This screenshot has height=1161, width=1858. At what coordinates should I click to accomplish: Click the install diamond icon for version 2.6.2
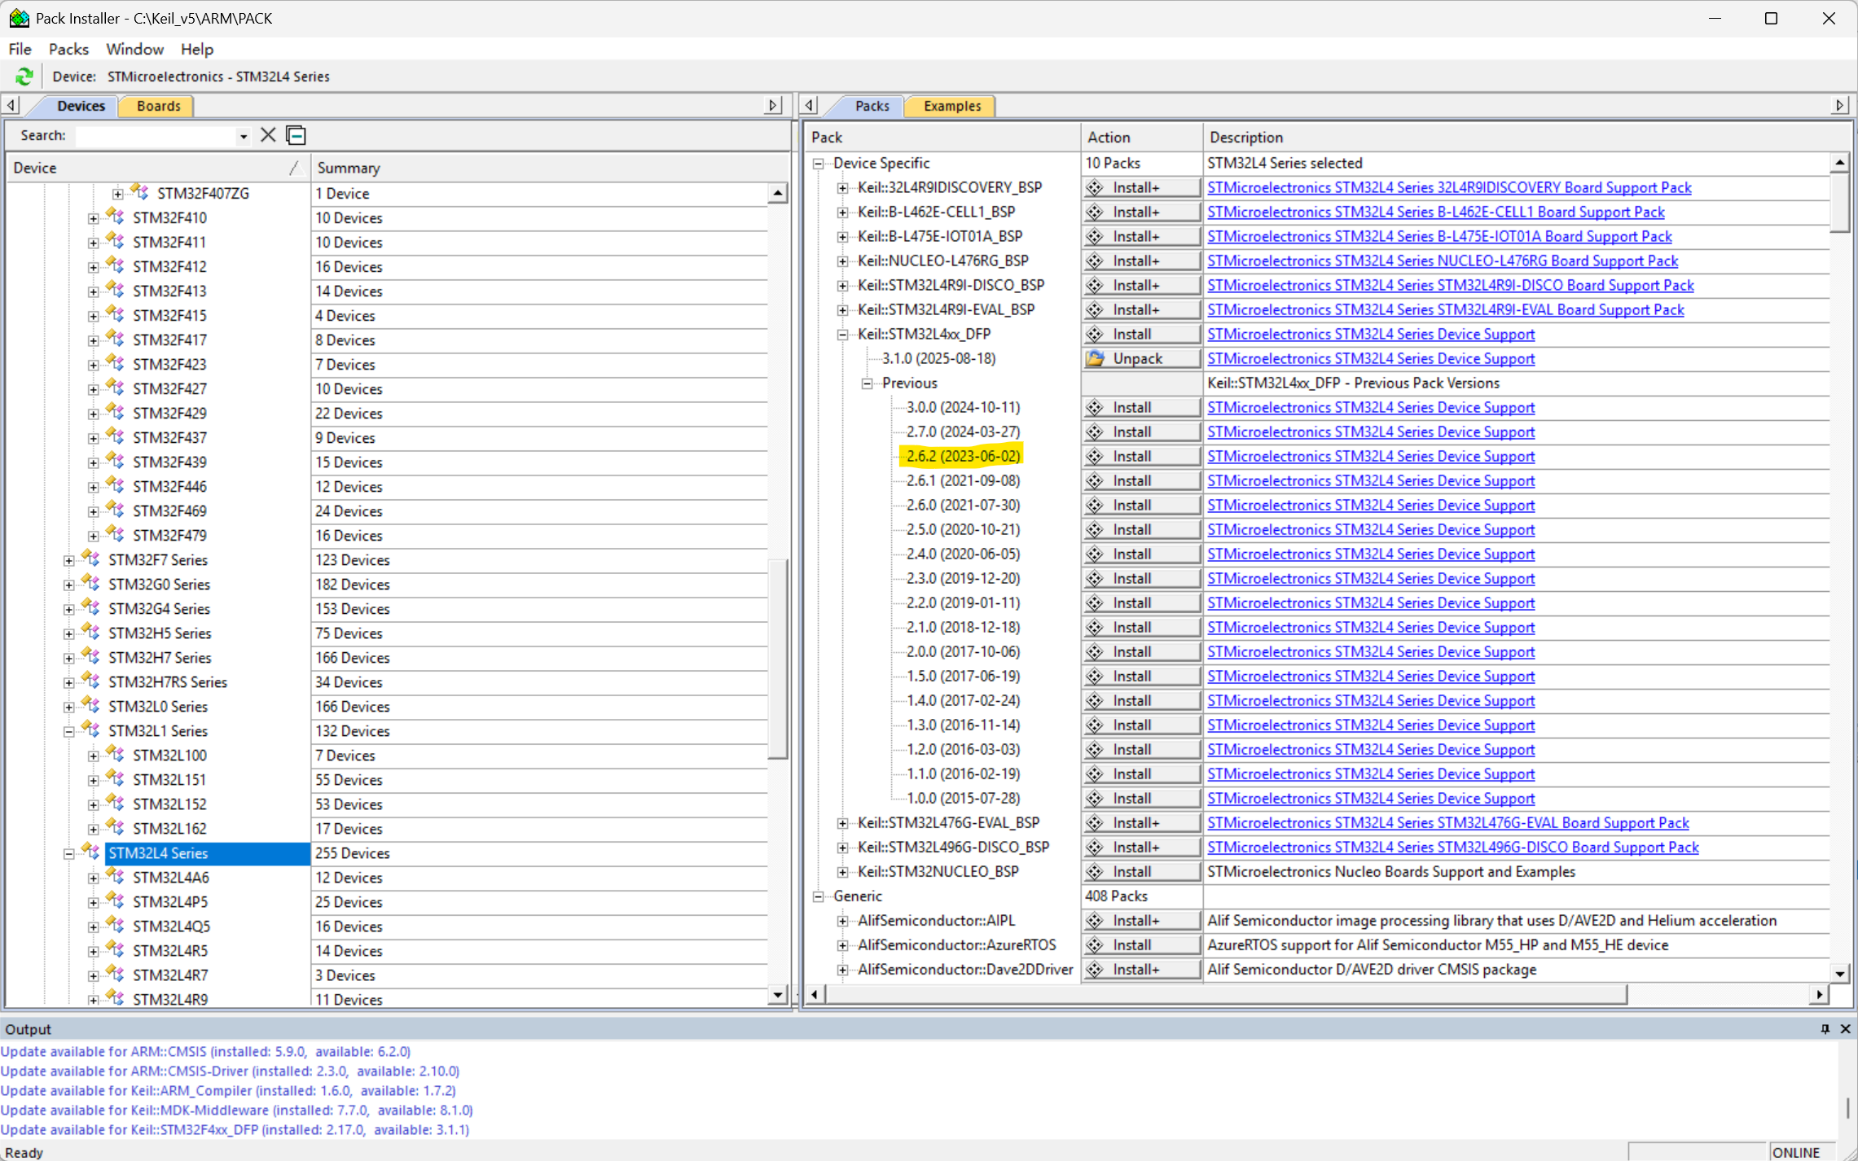(x=1096, y=456)
